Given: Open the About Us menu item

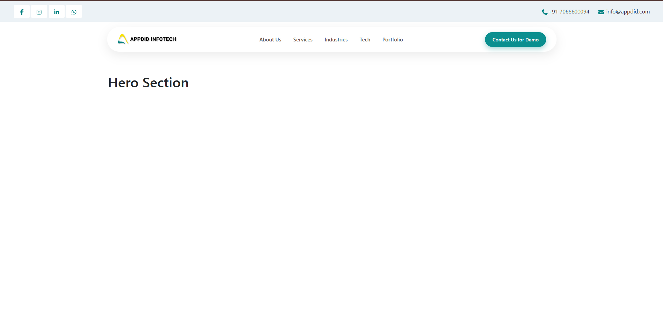Looking at the screenshot, I should [x=270, y=40].
